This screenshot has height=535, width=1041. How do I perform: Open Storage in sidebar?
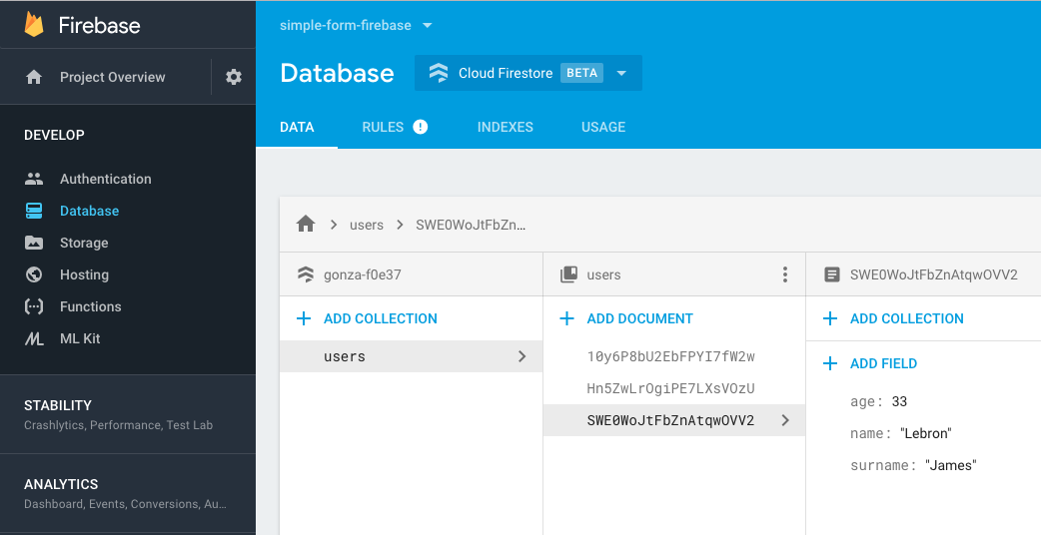coord(84,243)
